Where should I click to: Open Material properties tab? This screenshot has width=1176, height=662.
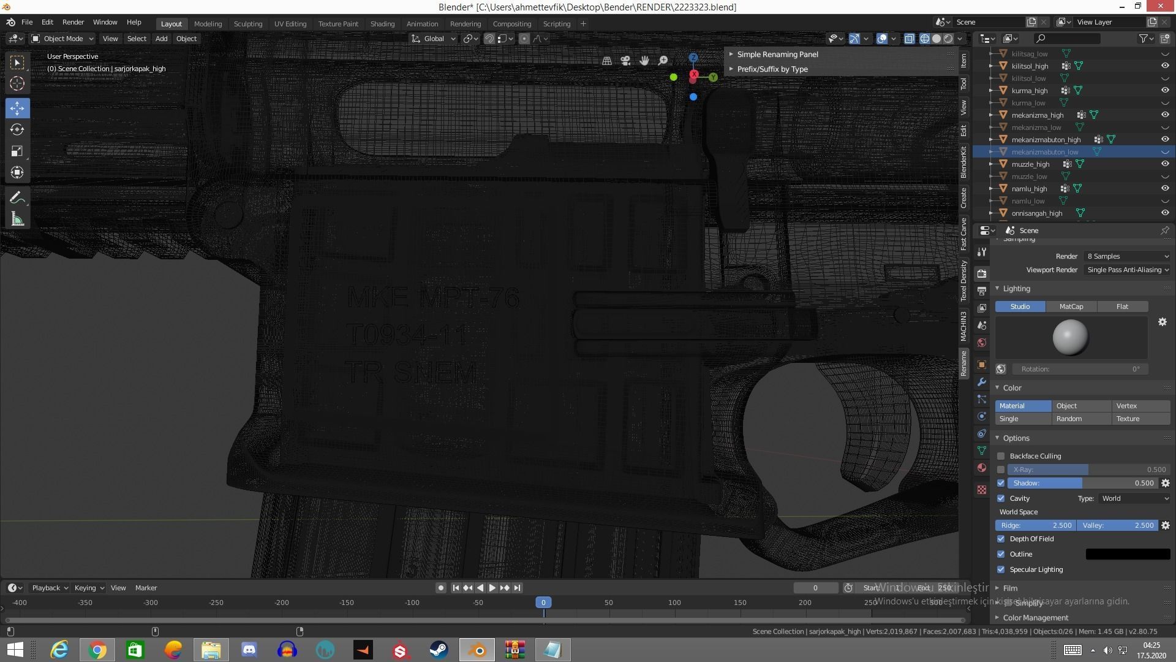tap(982, 468)
